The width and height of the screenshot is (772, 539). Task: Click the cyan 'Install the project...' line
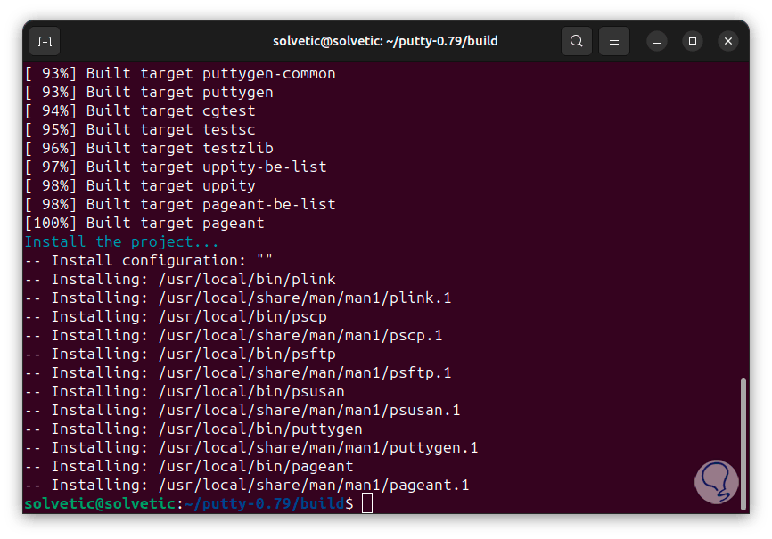coord(121,241)
